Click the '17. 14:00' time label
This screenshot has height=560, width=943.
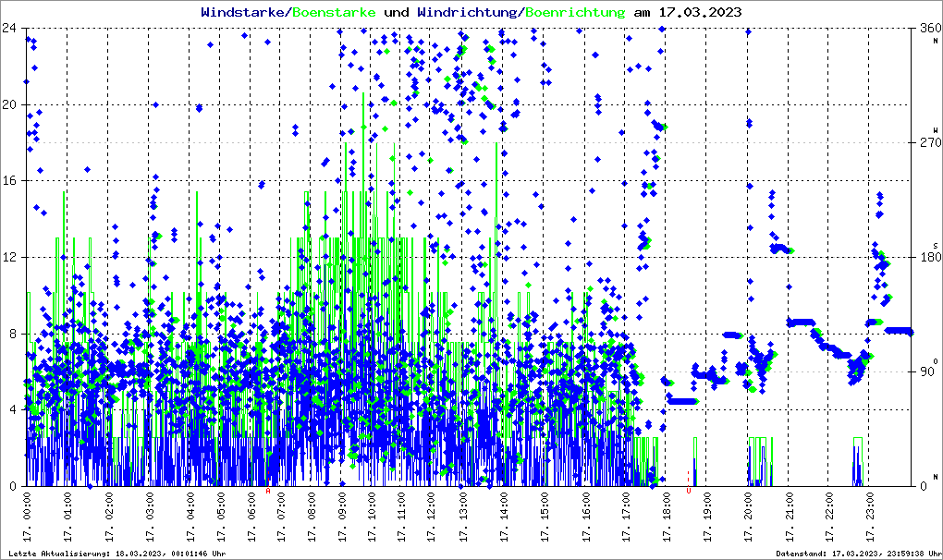(x=503, y=517)
